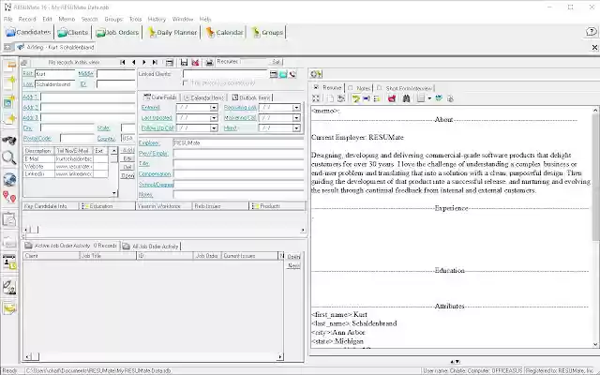Click the envelope icon at sidebar bottom

[9, 307]
